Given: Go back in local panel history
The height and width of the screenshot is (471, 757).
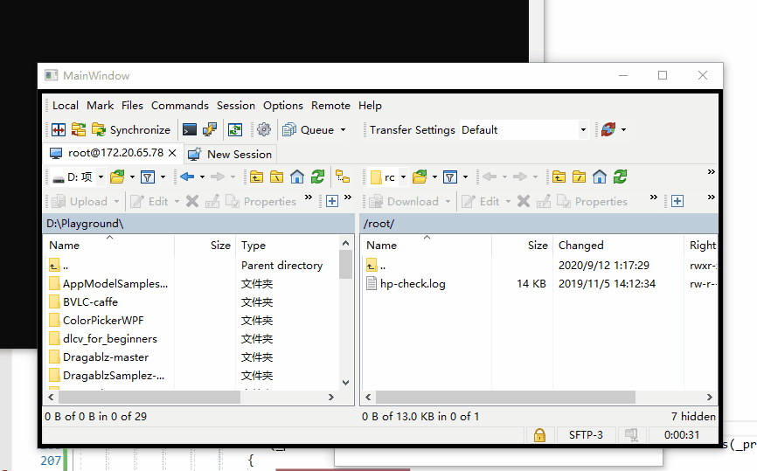Looking at the screenshot, I should pyautogui.click(x=187, y=177).
